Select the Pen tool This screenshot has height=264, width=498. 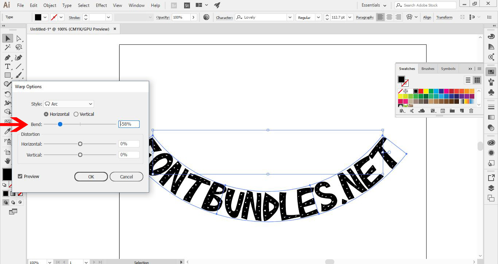tap(8, 58)
